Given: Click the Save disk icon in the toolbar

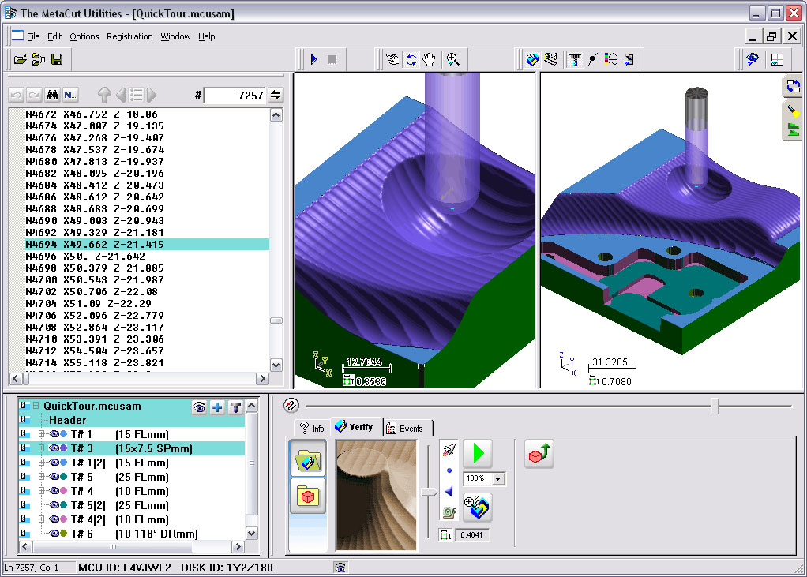Looking at the screenshot, I should tap(57, 59).
